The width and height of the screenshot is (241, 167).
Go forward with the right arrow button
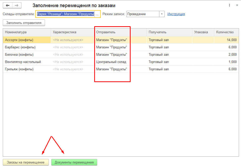click(17, 6)
